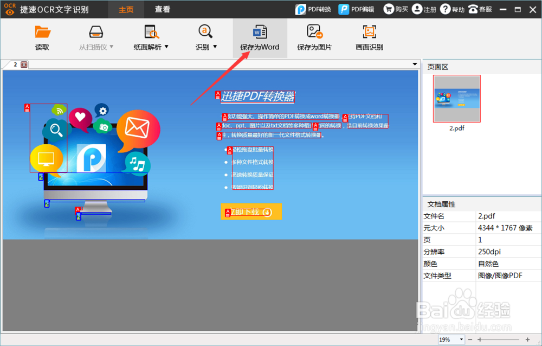Click the zoom out minus button
542x346 pixels.
[x=470, y=340]
